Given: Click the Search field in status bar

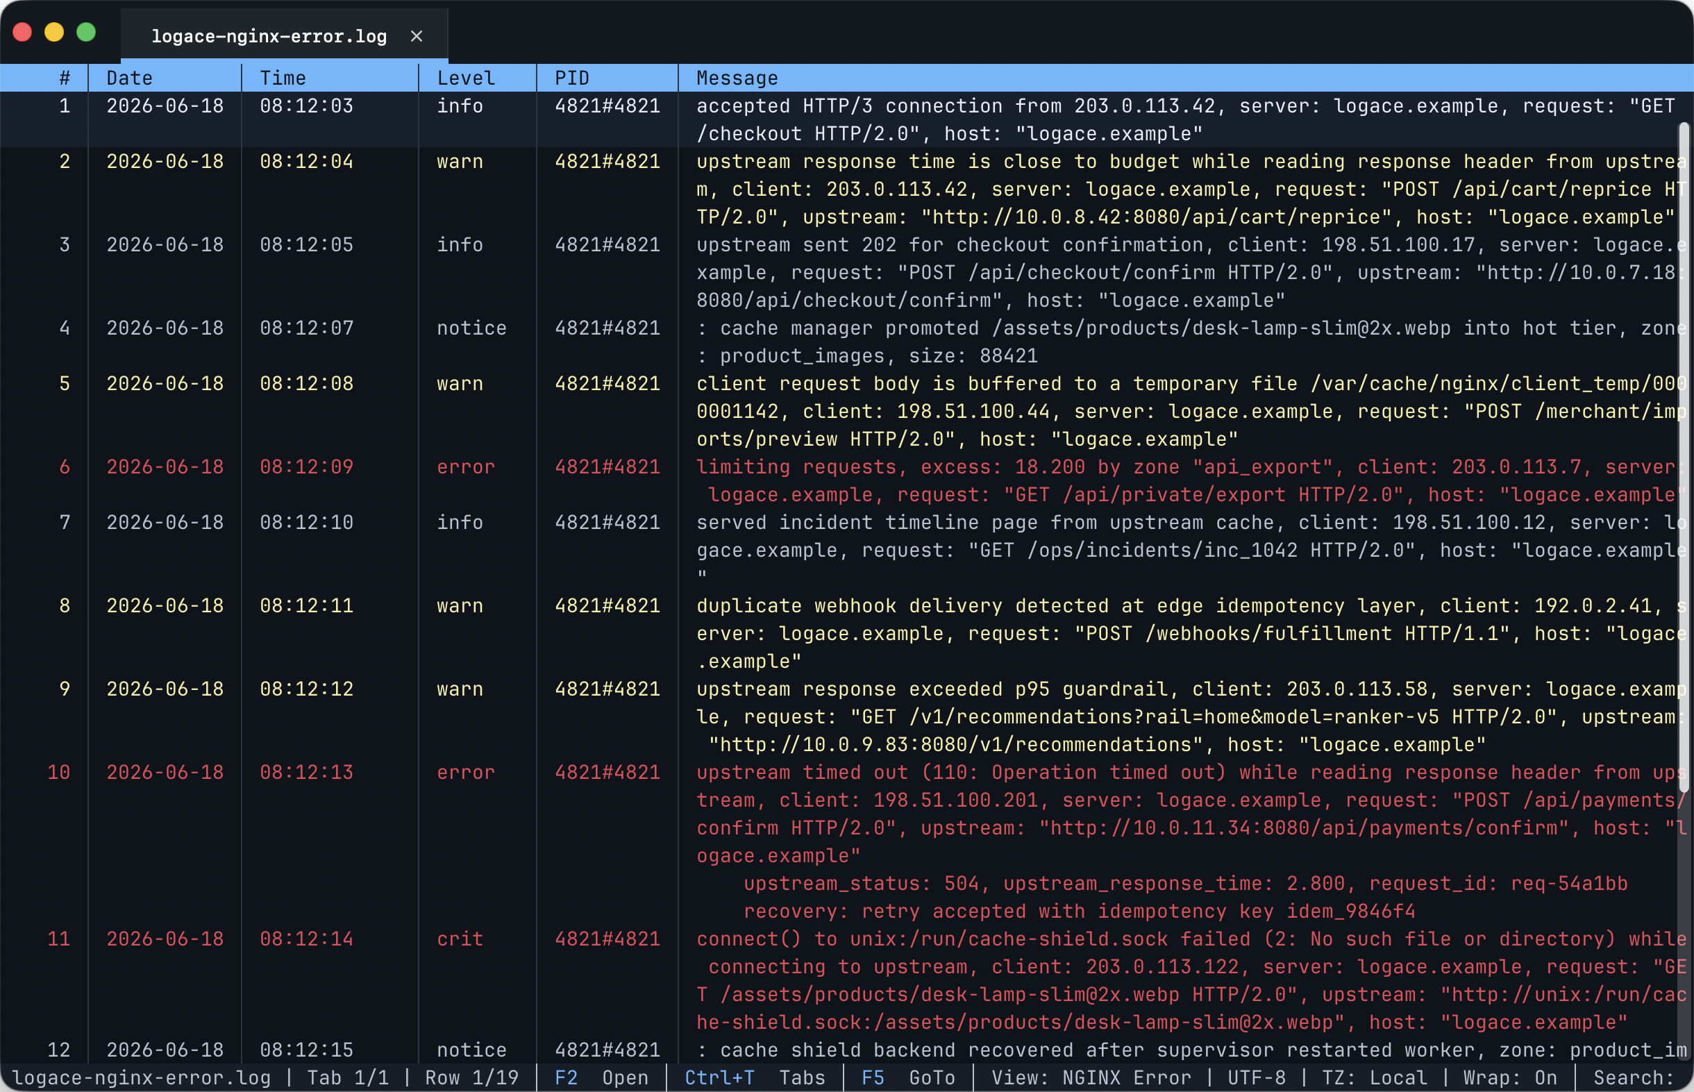Looking at the screenshot, I should click(x=1634, y=1078).
